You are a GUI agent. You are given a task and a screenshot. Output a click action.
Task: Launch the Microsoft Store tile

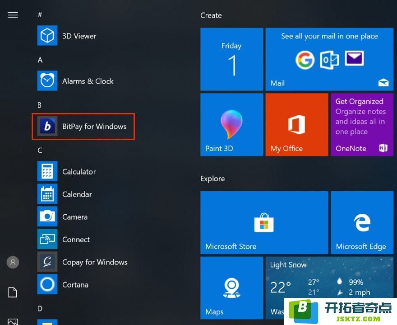click(x=264, y=222)
